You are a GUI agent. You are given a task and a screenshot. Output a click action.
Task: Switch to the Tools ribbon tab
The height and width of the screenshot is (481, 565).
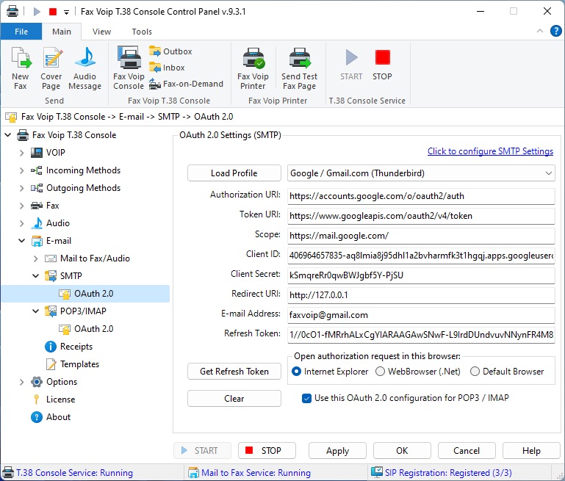(x=142, y=32)
